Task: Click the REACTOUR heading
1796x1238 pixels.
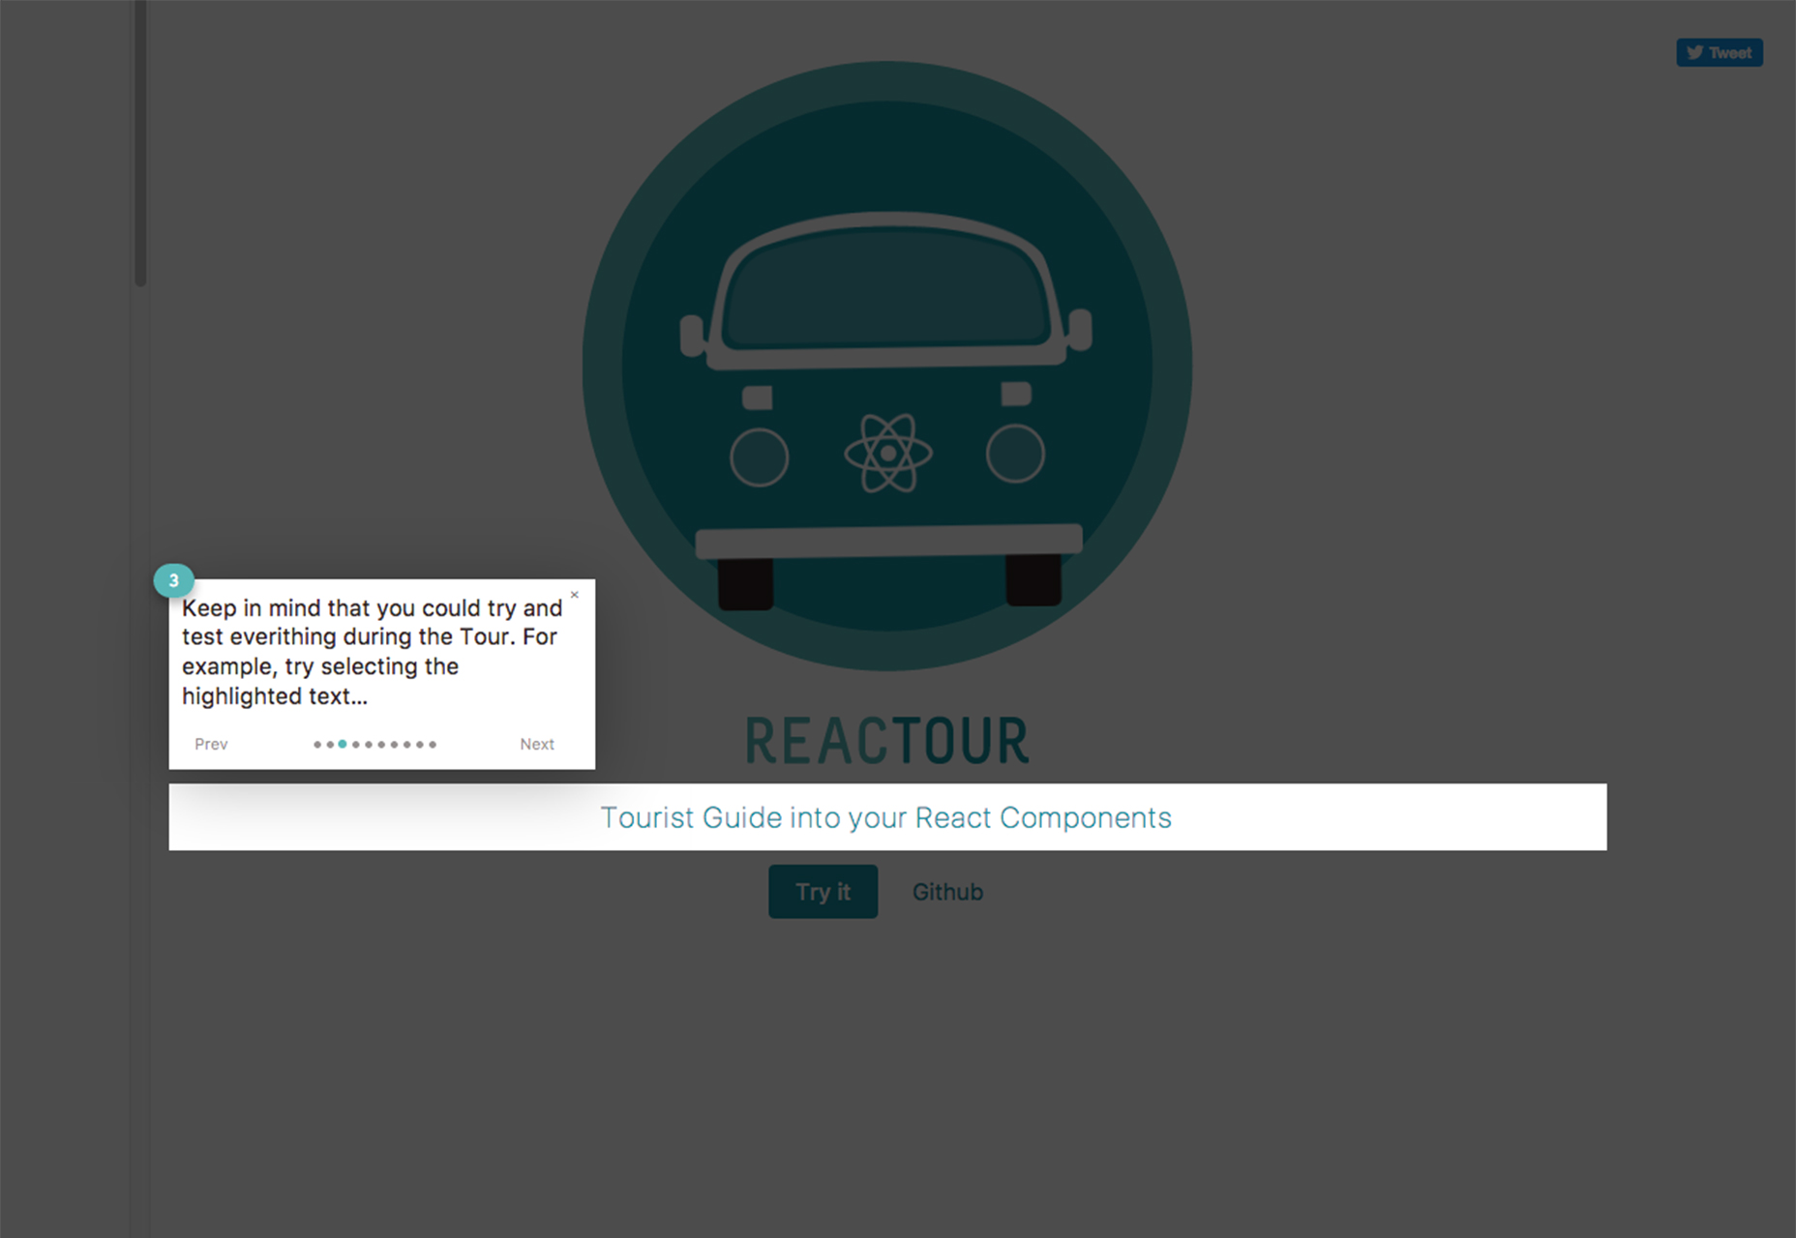Action: [x=887, y=742]
